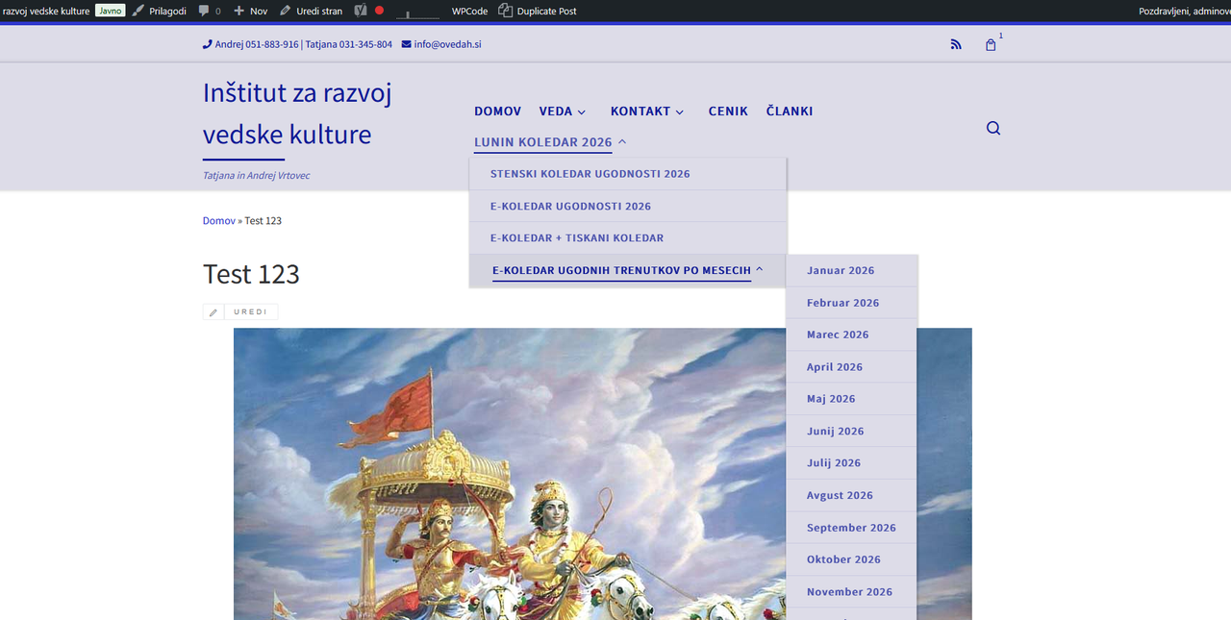1231x620 pixels.
Task: Click the chariot painting image
Action: point(603,474)
